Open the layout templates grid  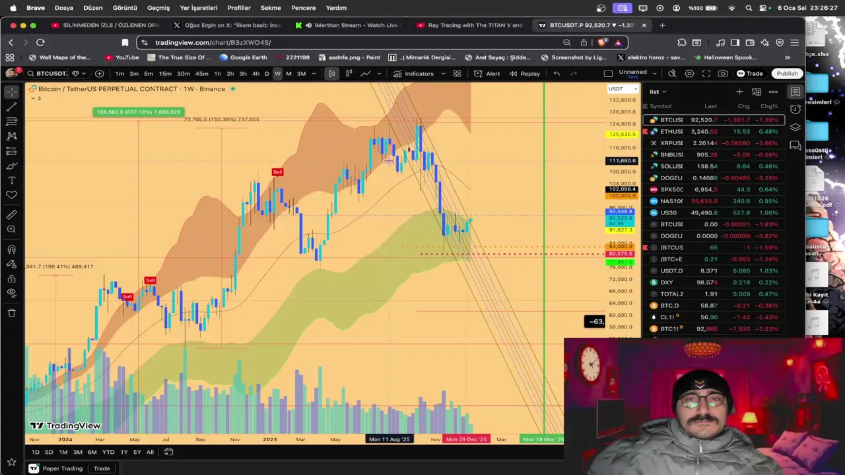[x=457, y=73]
